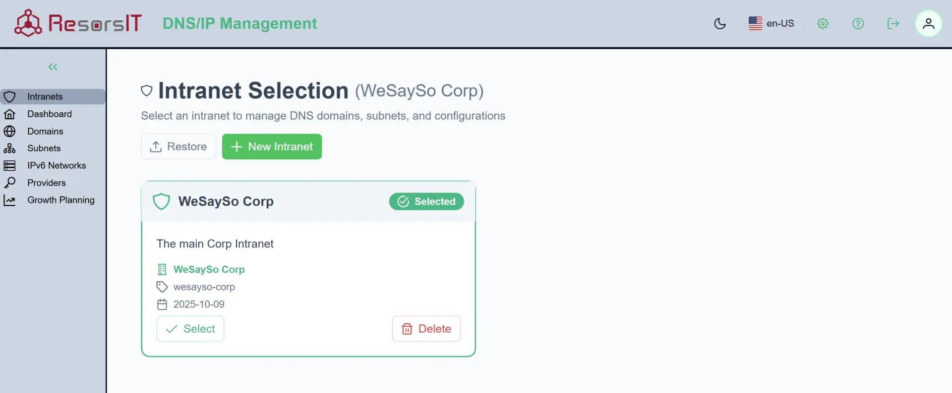Collapse the sidebar with double chevron
Screen dimensions: 952x393
click(53, 67)
